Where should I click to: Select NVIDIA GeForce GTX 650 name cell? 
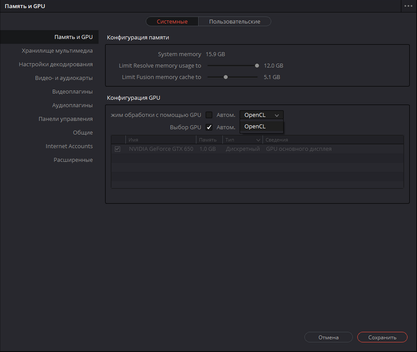(161, 149)
